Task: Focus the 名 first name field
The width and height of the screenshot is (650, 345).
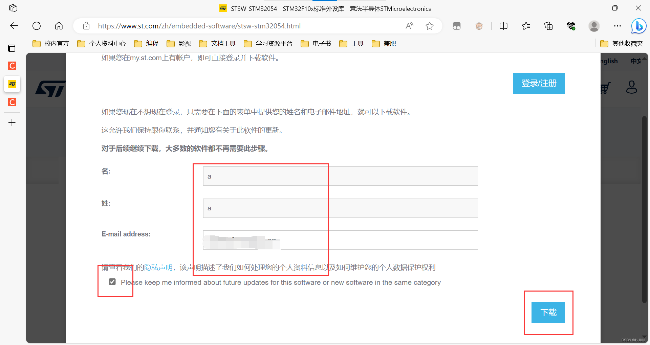Action: point(340,176)
